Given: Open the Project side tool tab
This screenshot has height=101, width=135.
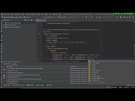Looking at the screenshot, I should tap(1, 38).
